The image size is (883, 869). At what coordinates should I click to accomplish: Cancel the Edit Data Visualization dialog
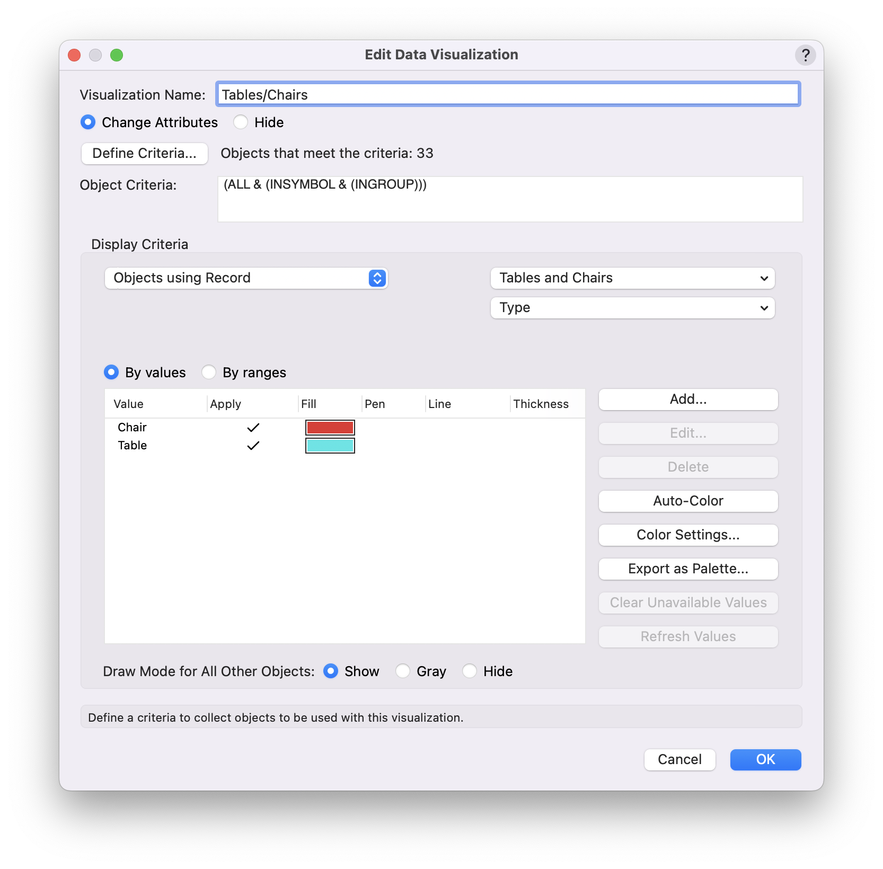click(679, 759)
